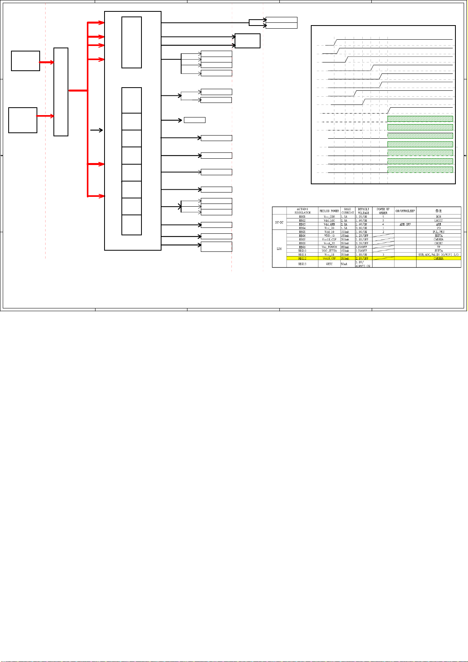The height and width of the screenshot is (662, 468).
Task: Select the 1.8V/ALWAYS ON voltage cell
Action: 363,264
